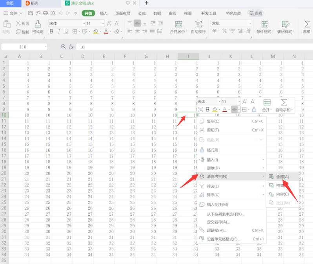The width and height of the screenshot is (313, 264).
Task: Select Copy in context menu
Action: point(231,121)
